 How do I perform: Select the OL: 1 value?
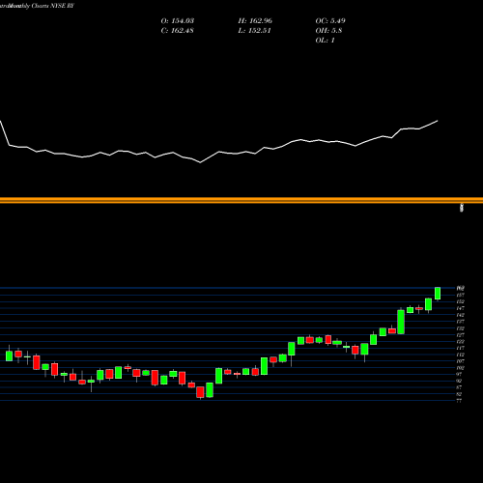click(x=326, y=41)
